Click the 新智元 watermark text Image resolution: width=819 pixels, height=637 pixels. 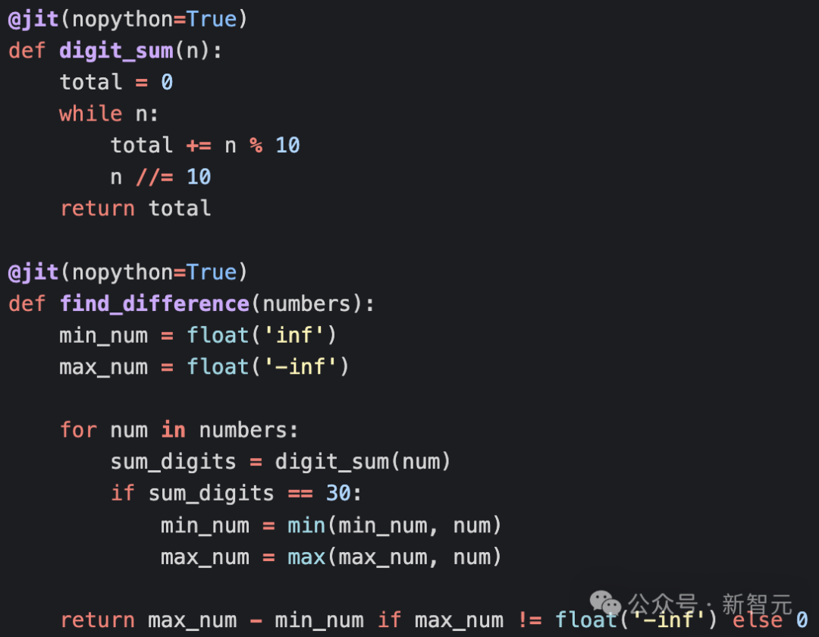coord(756,604)
